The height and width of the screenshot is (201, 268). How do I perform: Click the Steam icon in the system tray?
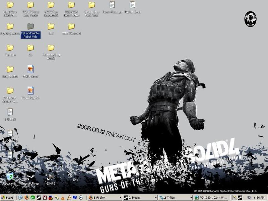240,198
